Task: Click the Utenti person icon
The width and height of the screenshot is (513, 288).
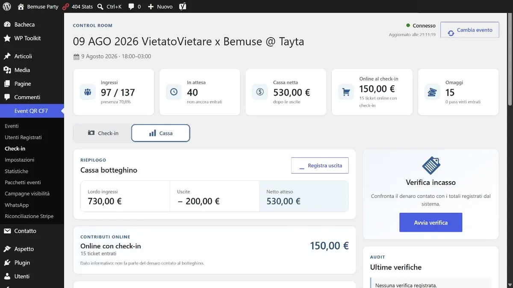Action: coord(7,276)
